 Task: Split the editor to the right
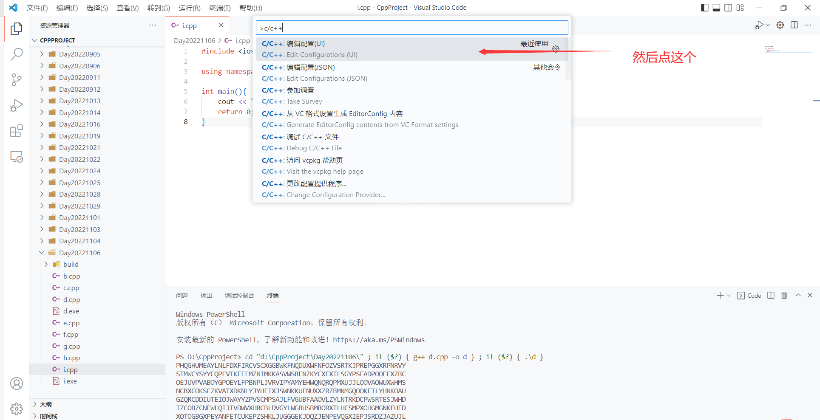click(794, 25)
